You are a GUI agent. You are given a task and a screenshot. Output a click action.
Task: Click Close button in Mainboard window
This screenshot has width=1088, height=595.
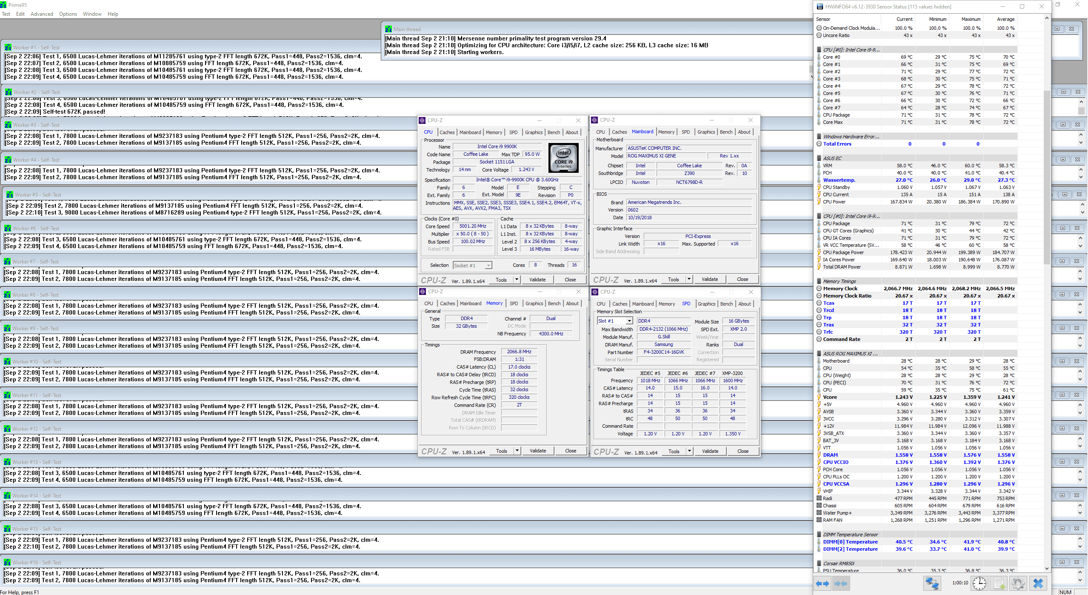point(742,279)
